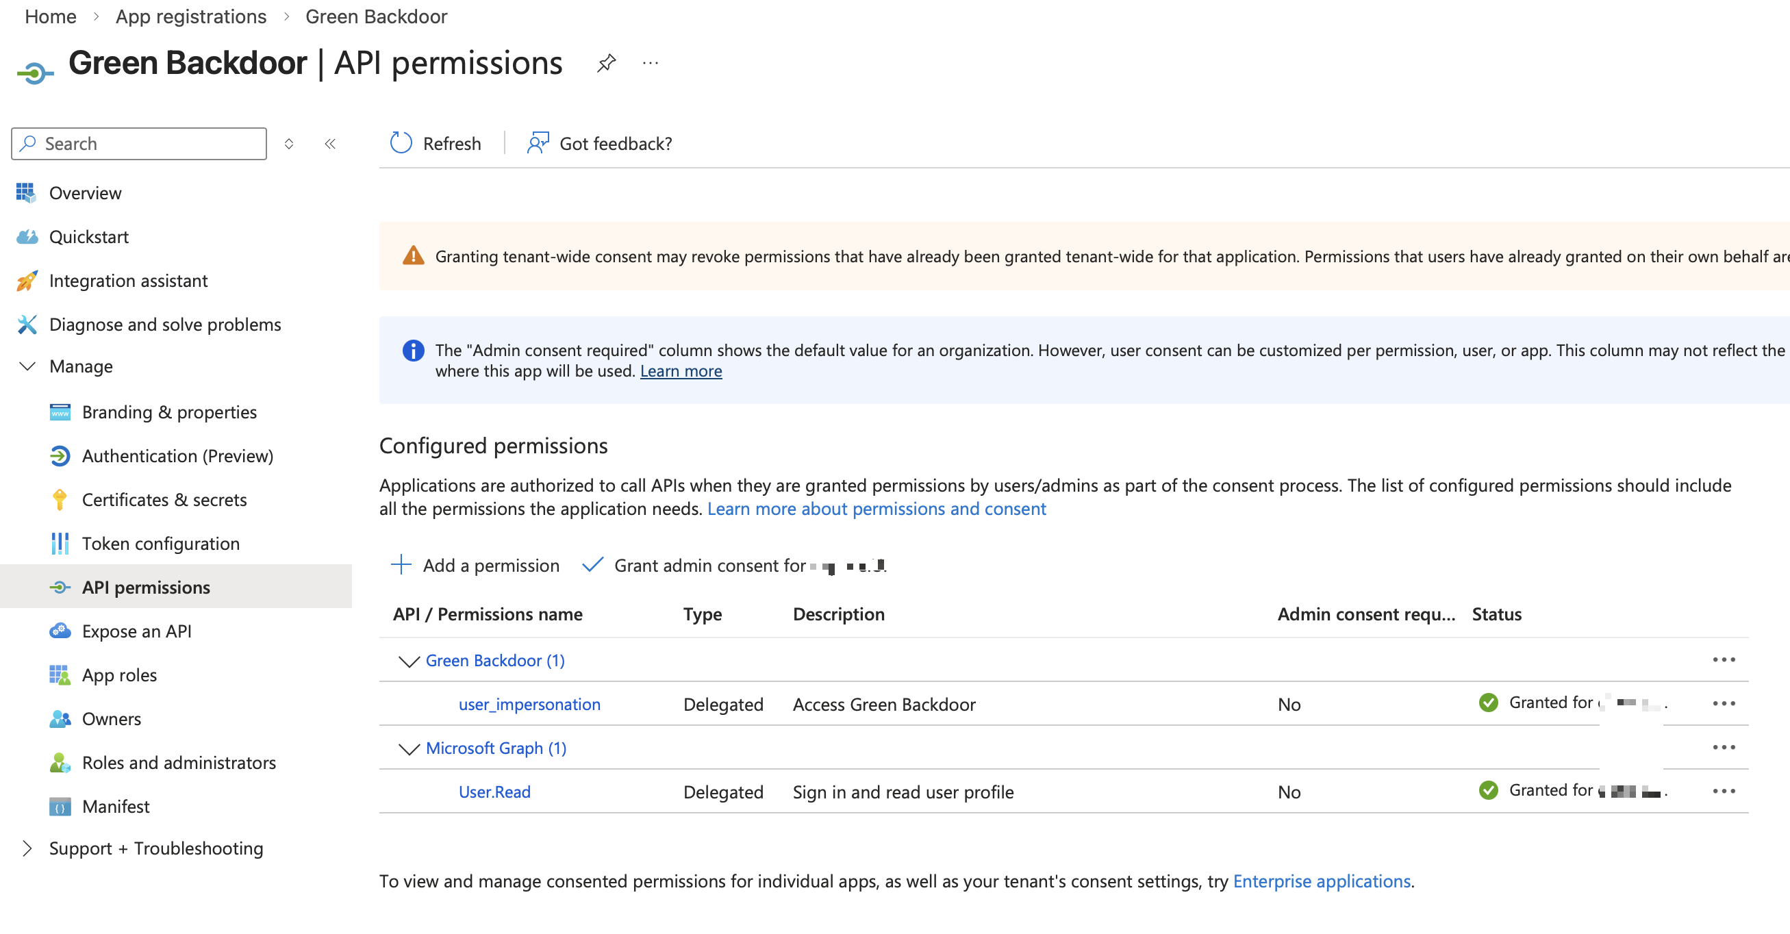Image resolution: width=1790 pixels, height=934 pixels.
Task: Open the Manifest page
Action: click(115, 806)
